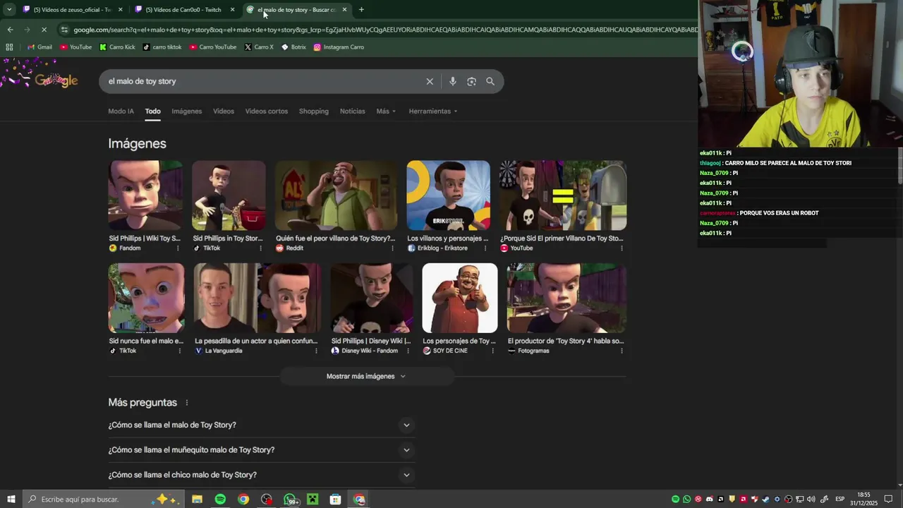Open three-dot menu for Sid Phillips Fandom result
The height and width of the screenshot is (508, 903).
coord(177,248)
